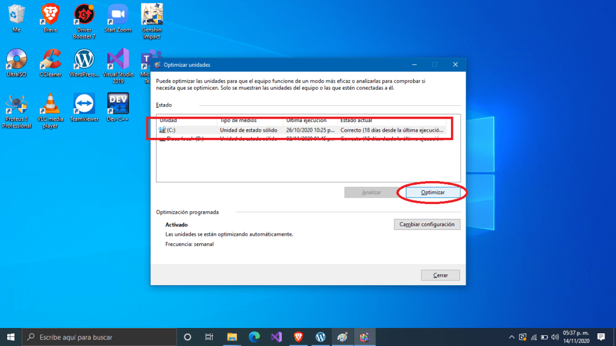The height and width of the screenshot is (346, 616).
Task: Open the Recycle Bin icon
Action: [x=17, y=18]
